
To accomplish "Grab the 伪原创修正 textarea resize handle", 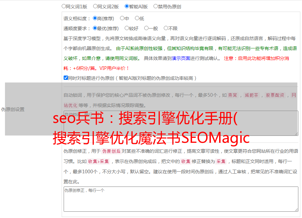I will pyautogui.click(x=296, y=210).
